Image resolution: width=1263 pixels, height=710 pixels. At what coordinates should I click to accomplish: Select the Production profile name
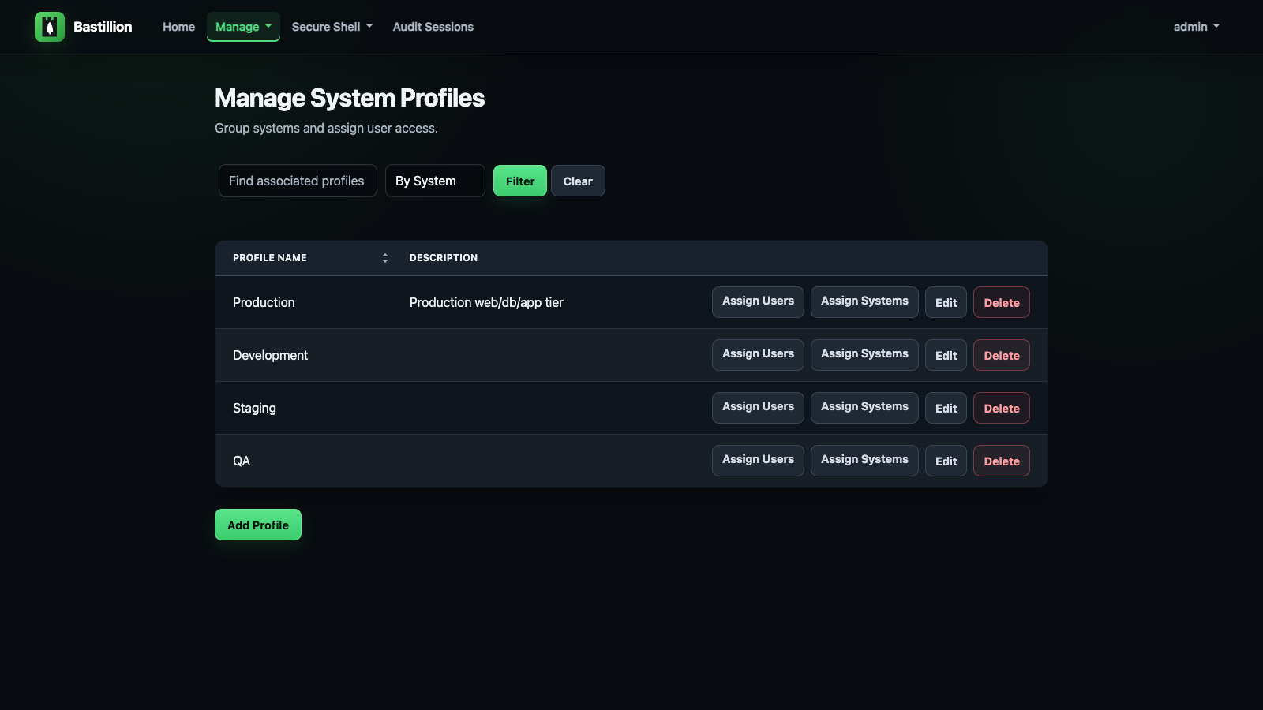(x=264, y=302)
